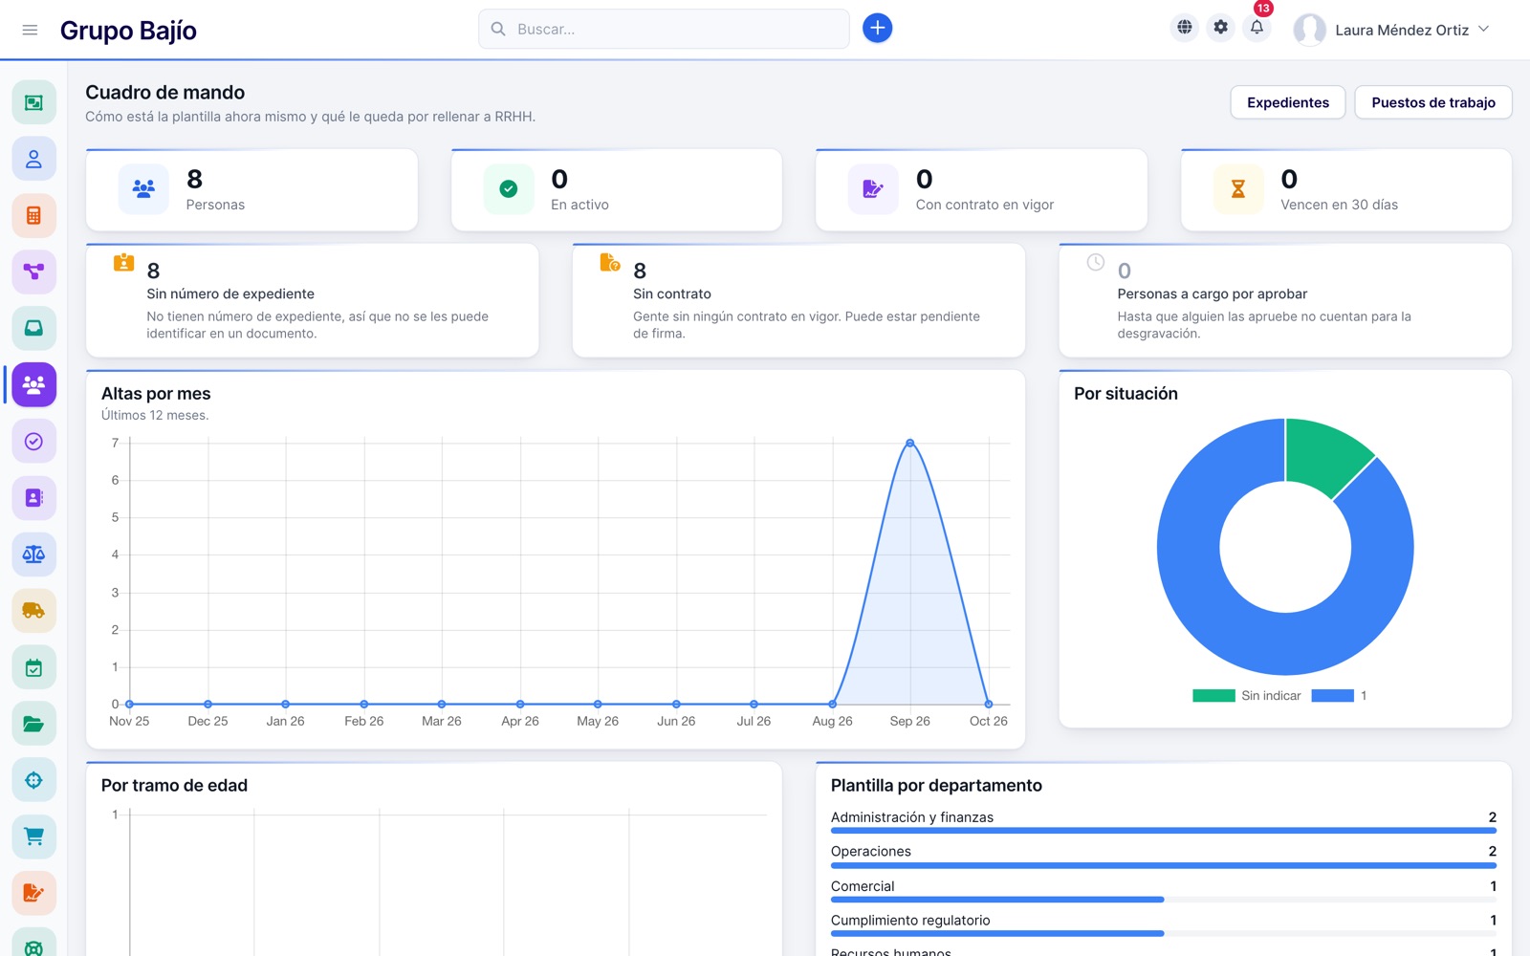
Task: Toggle the blue '1' legend item
Action: pyautogui.click(x=1339, y=696)
